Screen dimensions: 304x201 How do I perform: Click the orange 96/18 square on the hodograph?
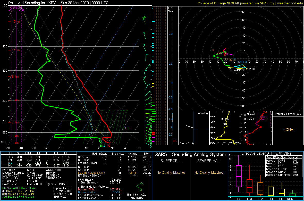click(226, 59)
